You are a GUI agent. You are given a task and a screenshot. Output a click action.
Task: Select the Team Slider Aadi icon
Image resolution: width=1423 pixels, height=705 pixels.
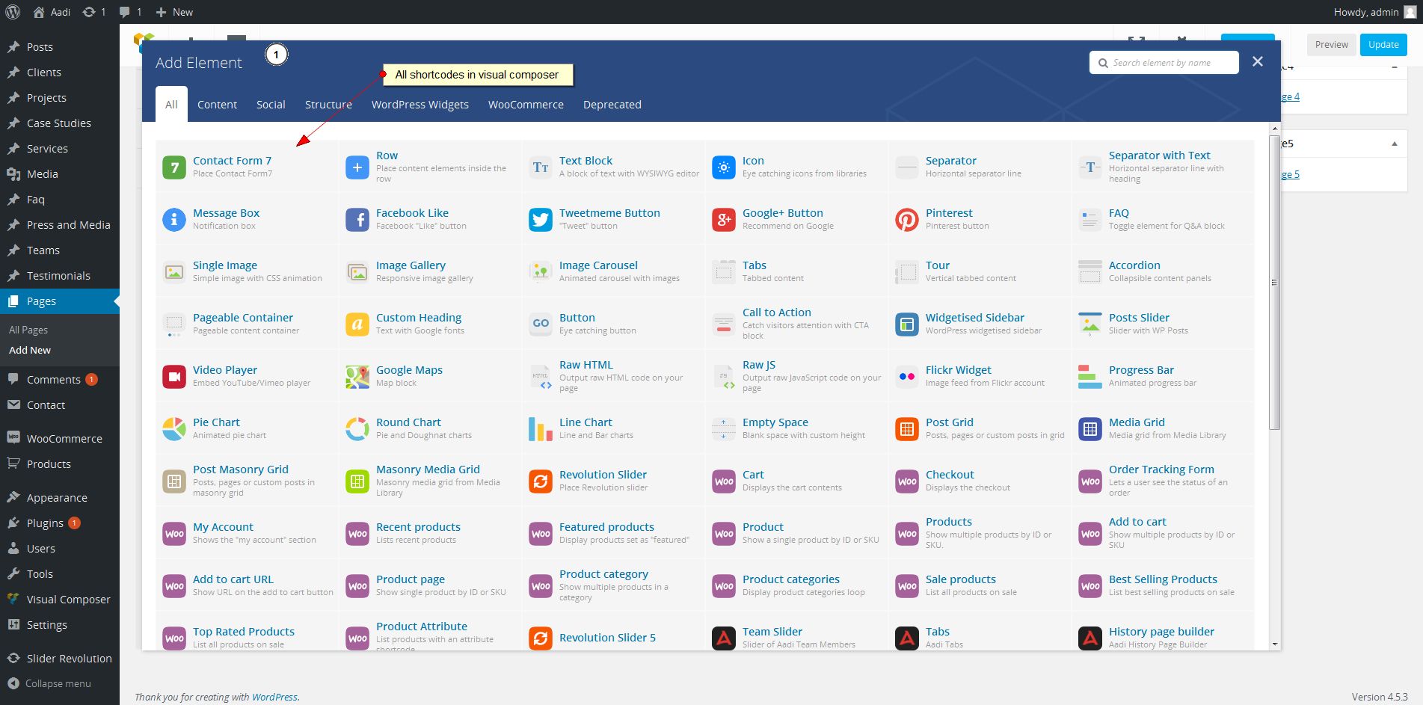click(724, 638)
